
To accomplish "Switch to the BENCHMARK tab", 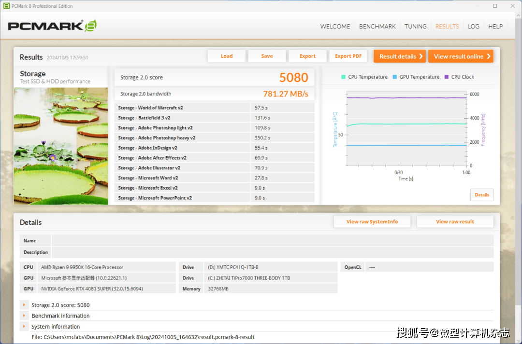I will [377, 26].
